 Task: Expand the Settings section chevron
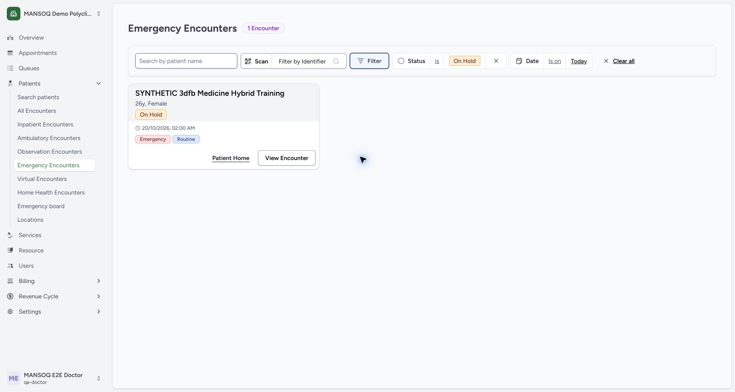(x=99, y=312)
